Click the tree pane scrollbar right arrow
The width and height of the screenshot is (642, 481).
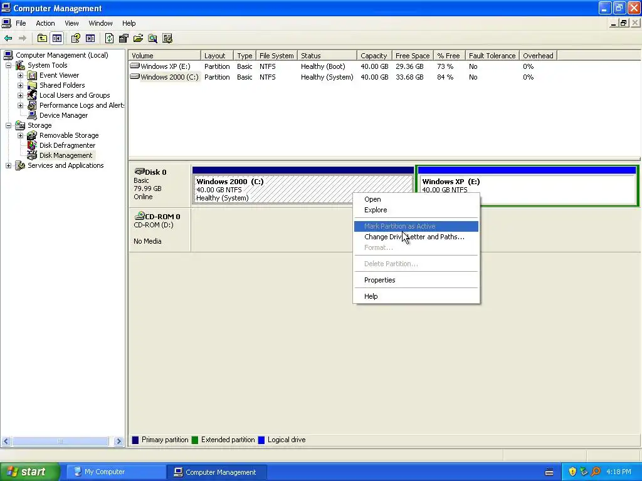[x=118, y=442]
